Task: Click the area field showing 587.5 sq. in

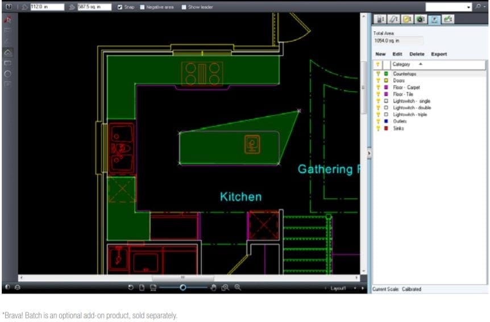Action: click(x=94, y=7)
